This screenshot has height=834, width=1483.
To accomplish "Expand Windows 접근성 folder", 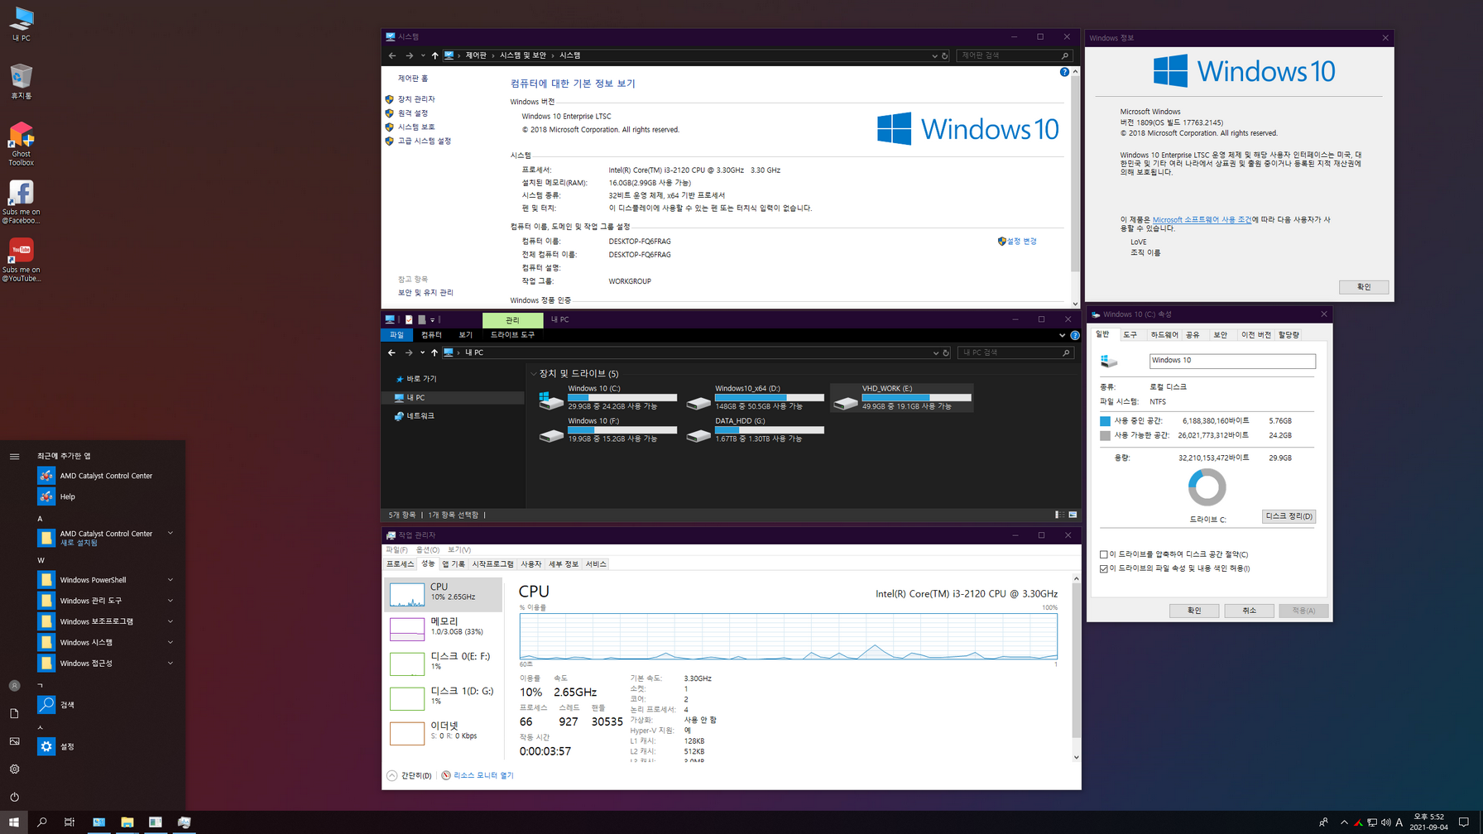I will coord(106,663).
